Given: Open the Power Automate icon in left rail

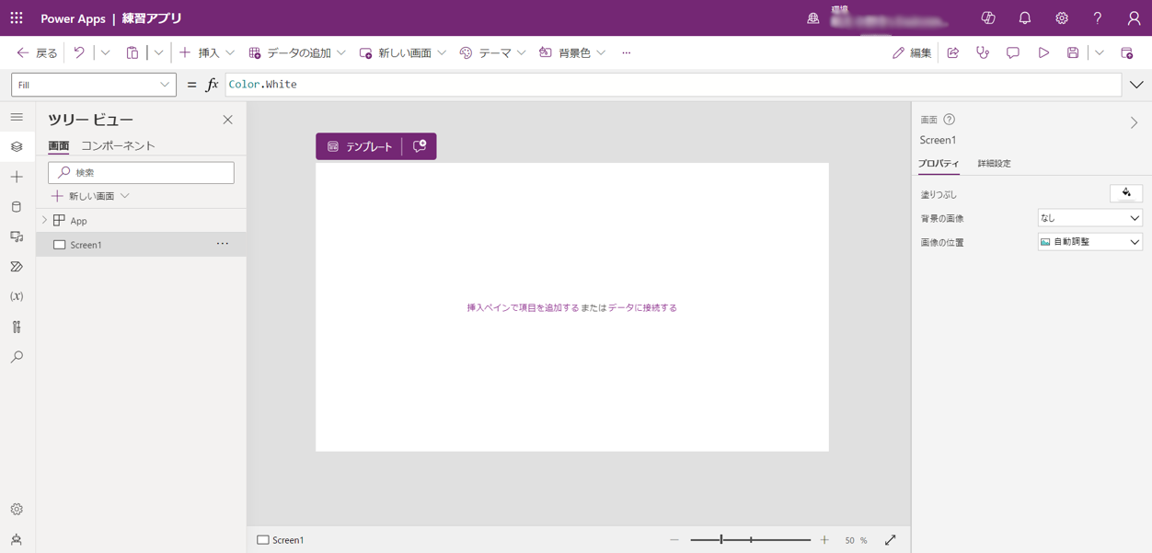Looking at the screenshot, I should tap(17, 267).
